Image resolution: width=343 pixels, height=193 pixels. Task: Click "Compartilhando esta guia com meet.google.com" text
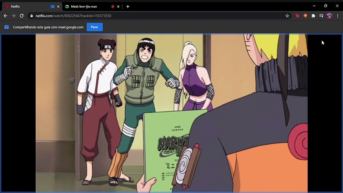tap(48, 27)
